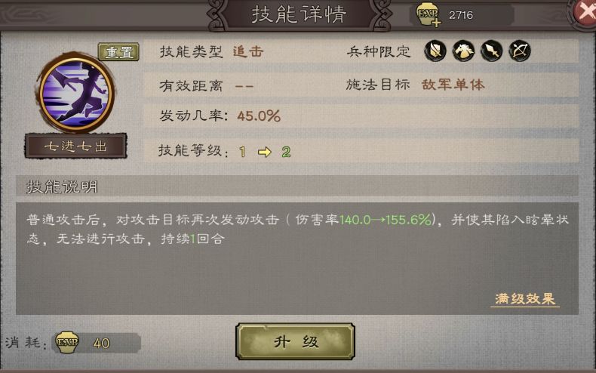Click the yellow level-up arrow icon
Image resolution: width=596 pixels, height=373 pixels.
pos(265,153)
